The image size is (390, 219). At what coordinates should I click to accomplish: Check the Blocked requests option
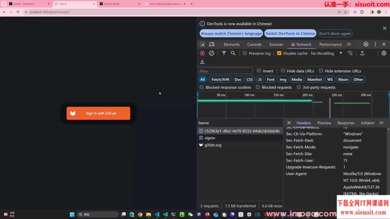(258, 87)
